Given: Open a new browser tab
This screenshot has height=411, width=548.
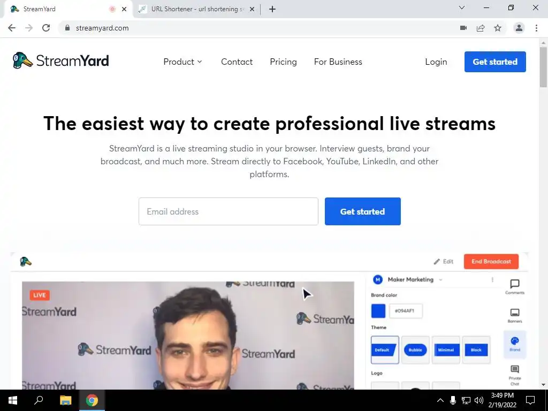Looking at the screenshot, I should click(x=272, y=9).
